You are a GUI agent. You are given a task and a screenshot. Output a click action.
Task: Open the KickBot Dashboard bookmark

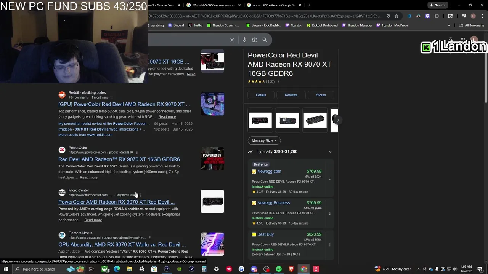[322, 25]
